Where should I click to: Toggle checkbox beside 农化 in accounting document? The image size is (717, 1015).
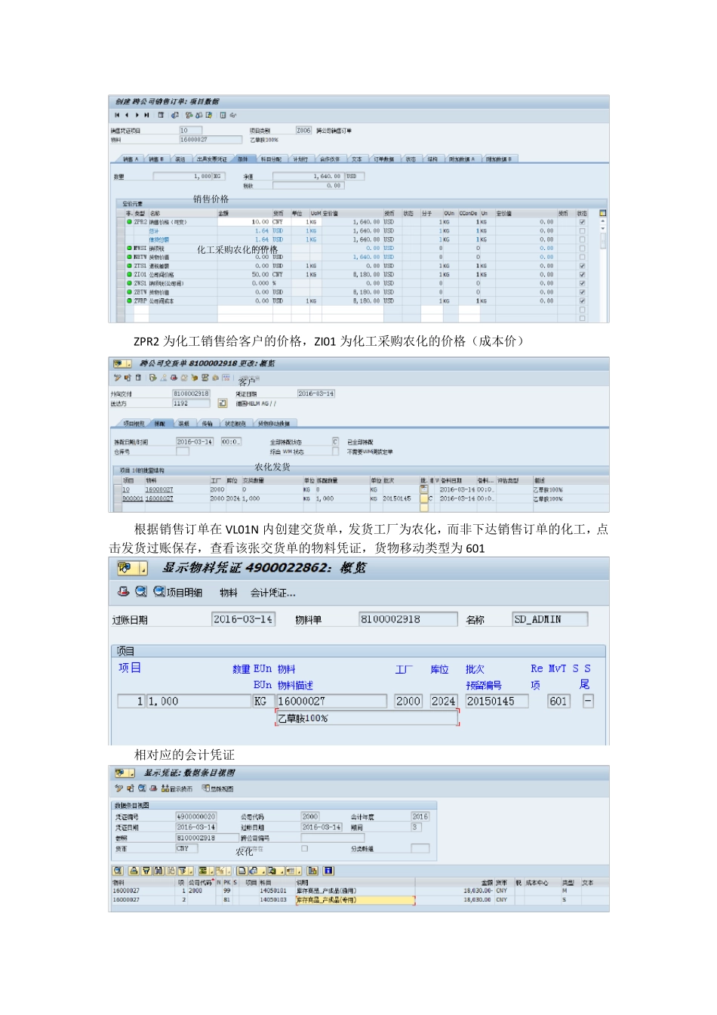(x=305, y=848)
